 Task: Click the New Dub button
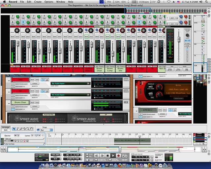tap(123, 156)
